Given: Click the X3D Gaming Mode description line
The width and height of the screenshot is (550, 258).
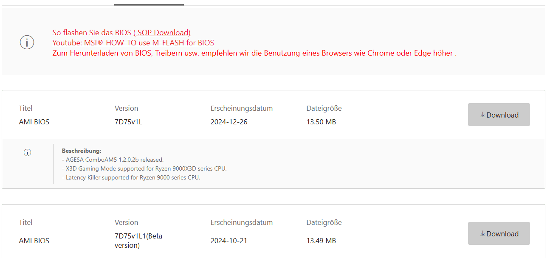Looking at the screenshot, I should [x=144, y=168].
